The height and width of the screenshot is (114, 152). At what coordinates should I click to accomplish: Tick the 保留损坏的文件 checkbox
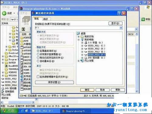point(38,73)
